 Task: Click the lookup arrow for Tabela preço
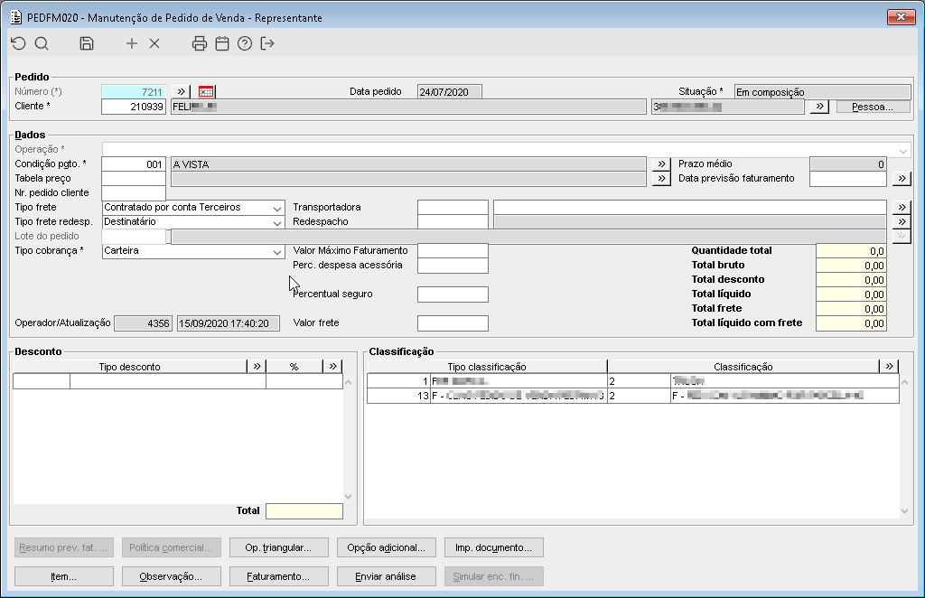click(x=661, y=179)
